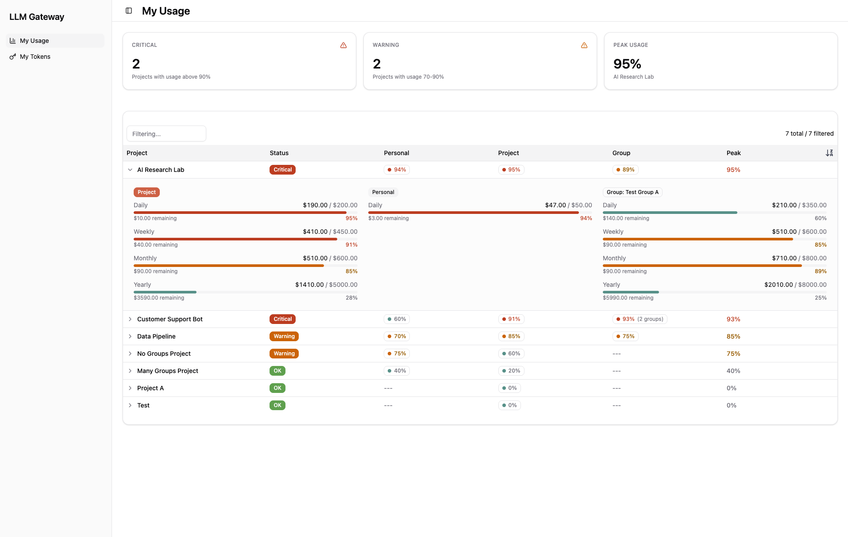Click the Critical summary card count

point(136,64)
